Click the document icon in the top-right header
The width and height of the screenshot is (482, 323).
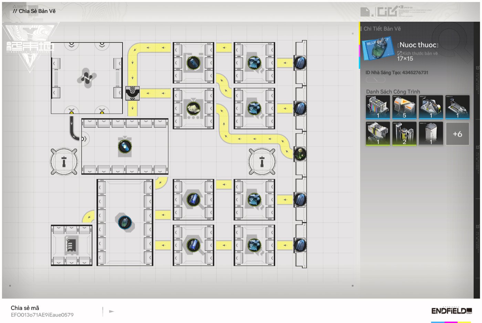pyautogui.click(x=365, y=12)
